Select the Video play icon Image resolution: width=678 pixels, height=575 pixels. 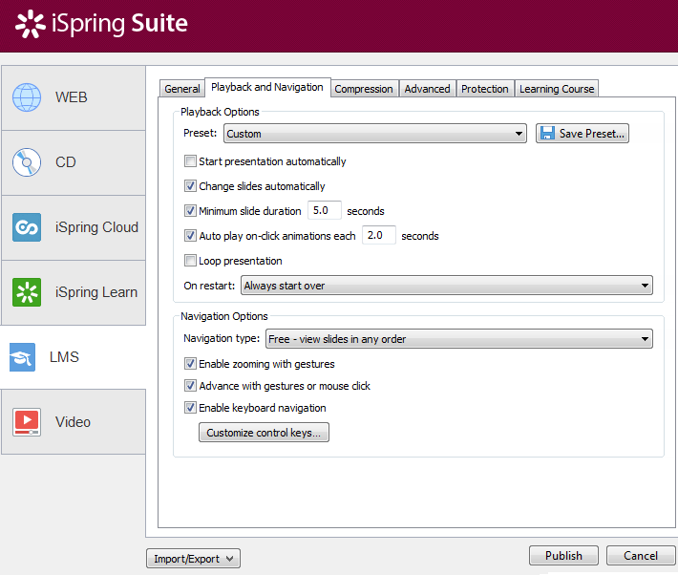click(x=27, y=422)
